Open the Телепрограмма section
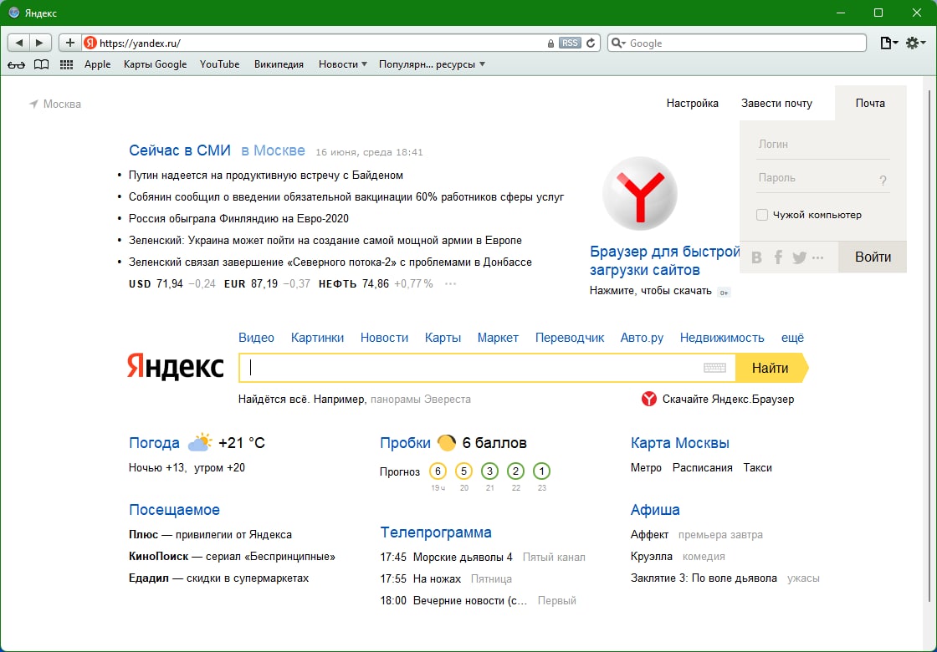This screenshot has width=937, height=652. point(436,532)
